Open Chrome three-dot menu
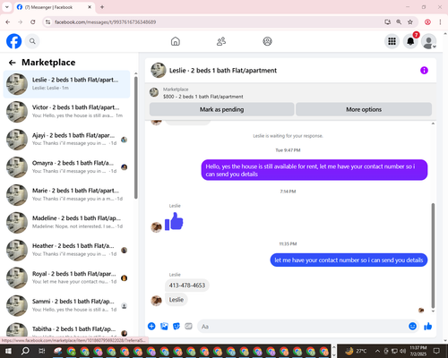448x358 pixels. coord(440,22)
